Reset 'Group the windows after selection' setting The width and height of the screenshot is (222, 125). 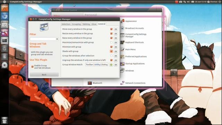(116, 56)
